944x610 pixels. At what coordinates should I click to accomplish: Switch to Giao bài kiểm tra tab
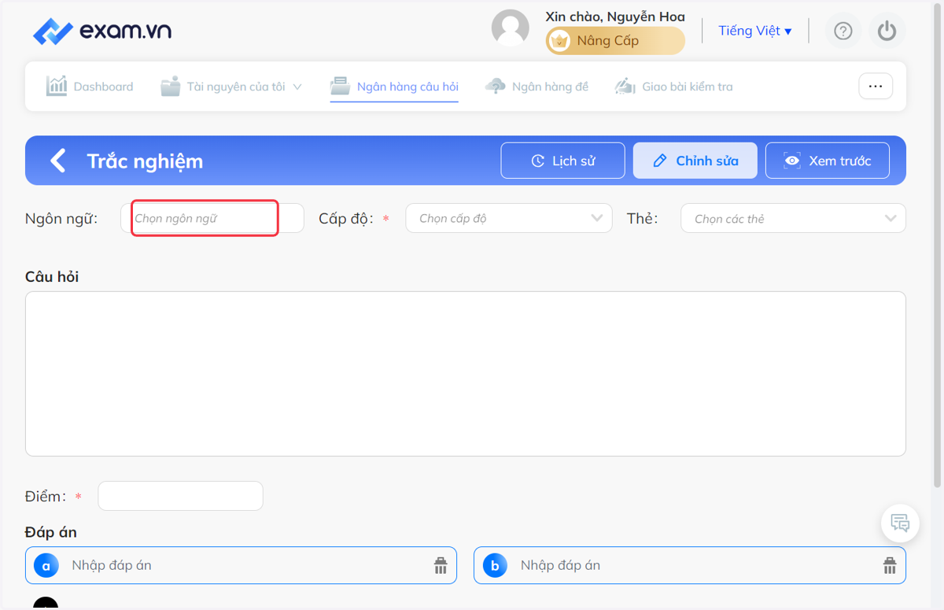(x=673, y=87)
